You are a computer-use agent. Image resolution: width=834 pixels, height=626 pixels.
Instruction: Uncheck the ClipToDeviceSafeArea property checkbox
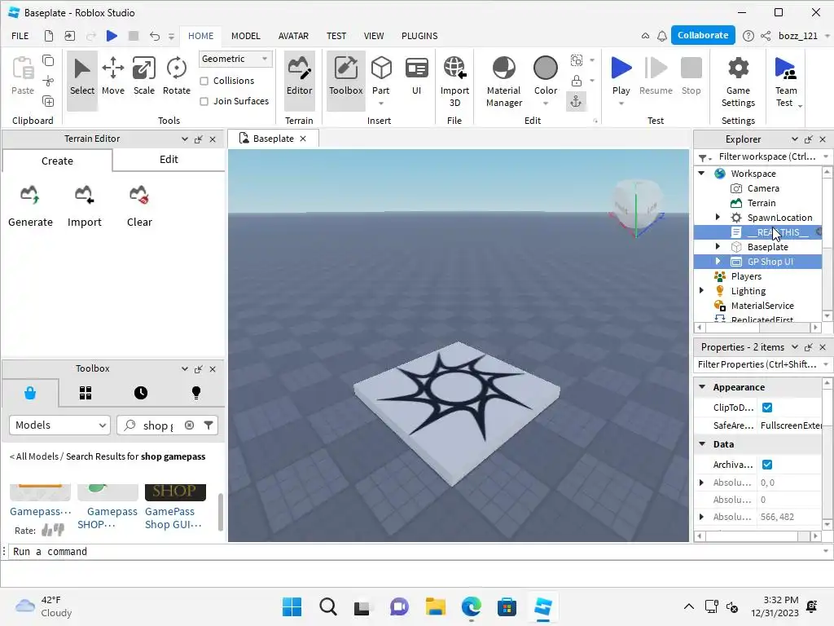coord(767,408)
